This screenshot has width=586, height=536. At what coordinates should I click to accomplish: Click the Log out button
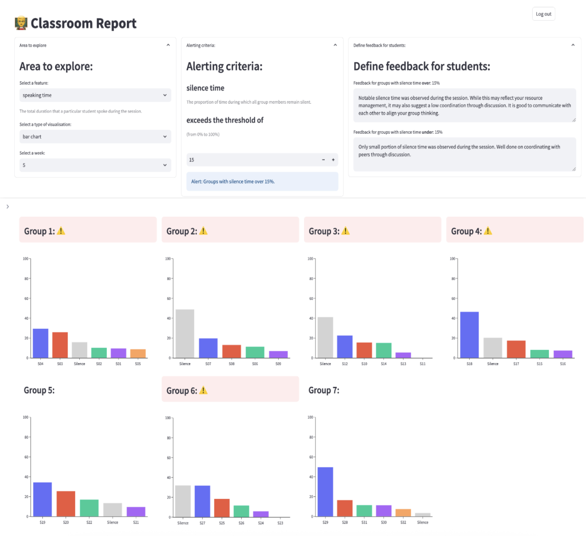543,14
